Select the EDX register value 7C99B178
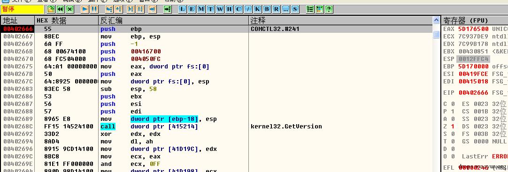The height and width of the screenshot is (172, 508). 473,44
